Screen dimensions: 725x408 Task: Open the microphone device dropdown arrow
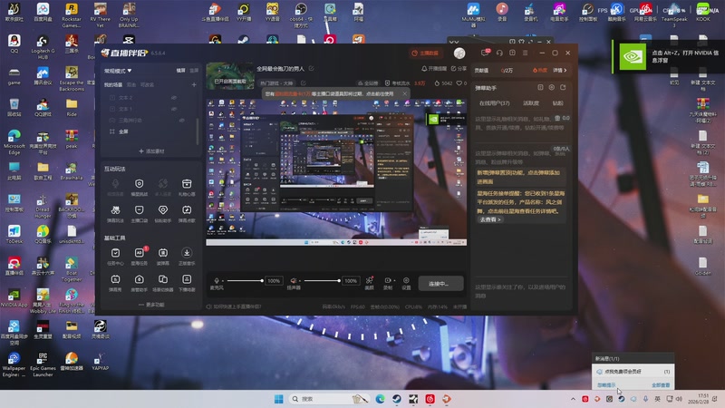pos(222,281)
